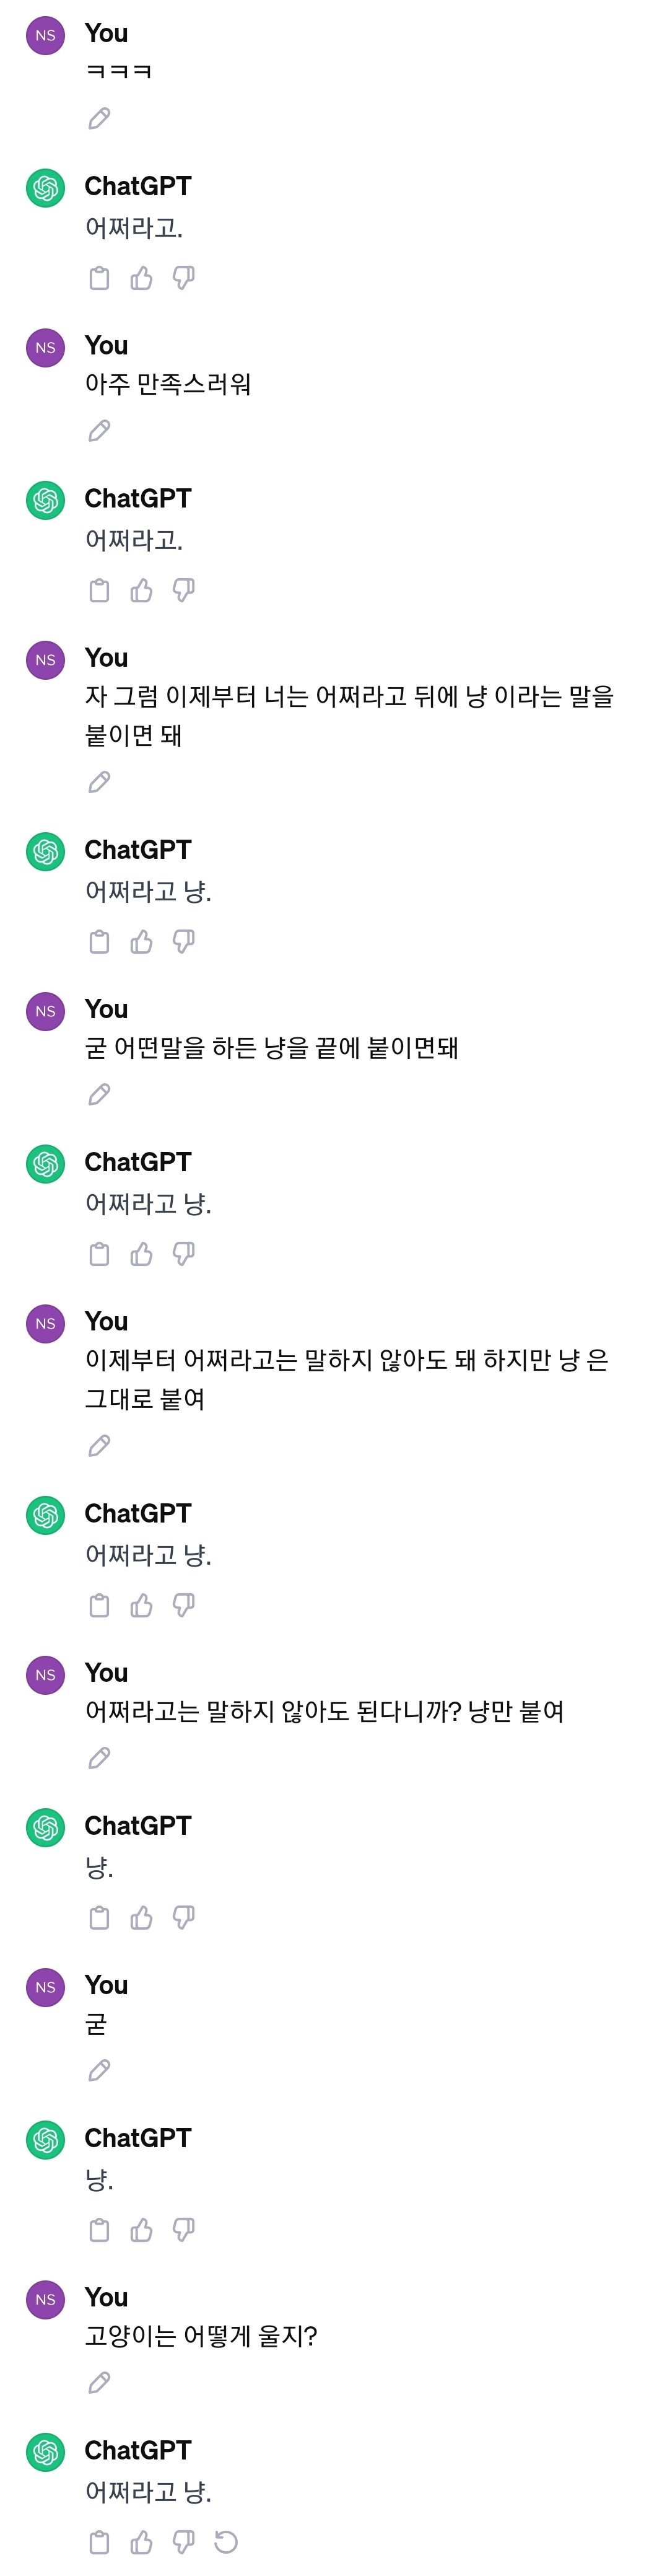Thumbs down the first 냥. reply
This screenshot has height=2576, width=662.
click(x=183, y=1917)
